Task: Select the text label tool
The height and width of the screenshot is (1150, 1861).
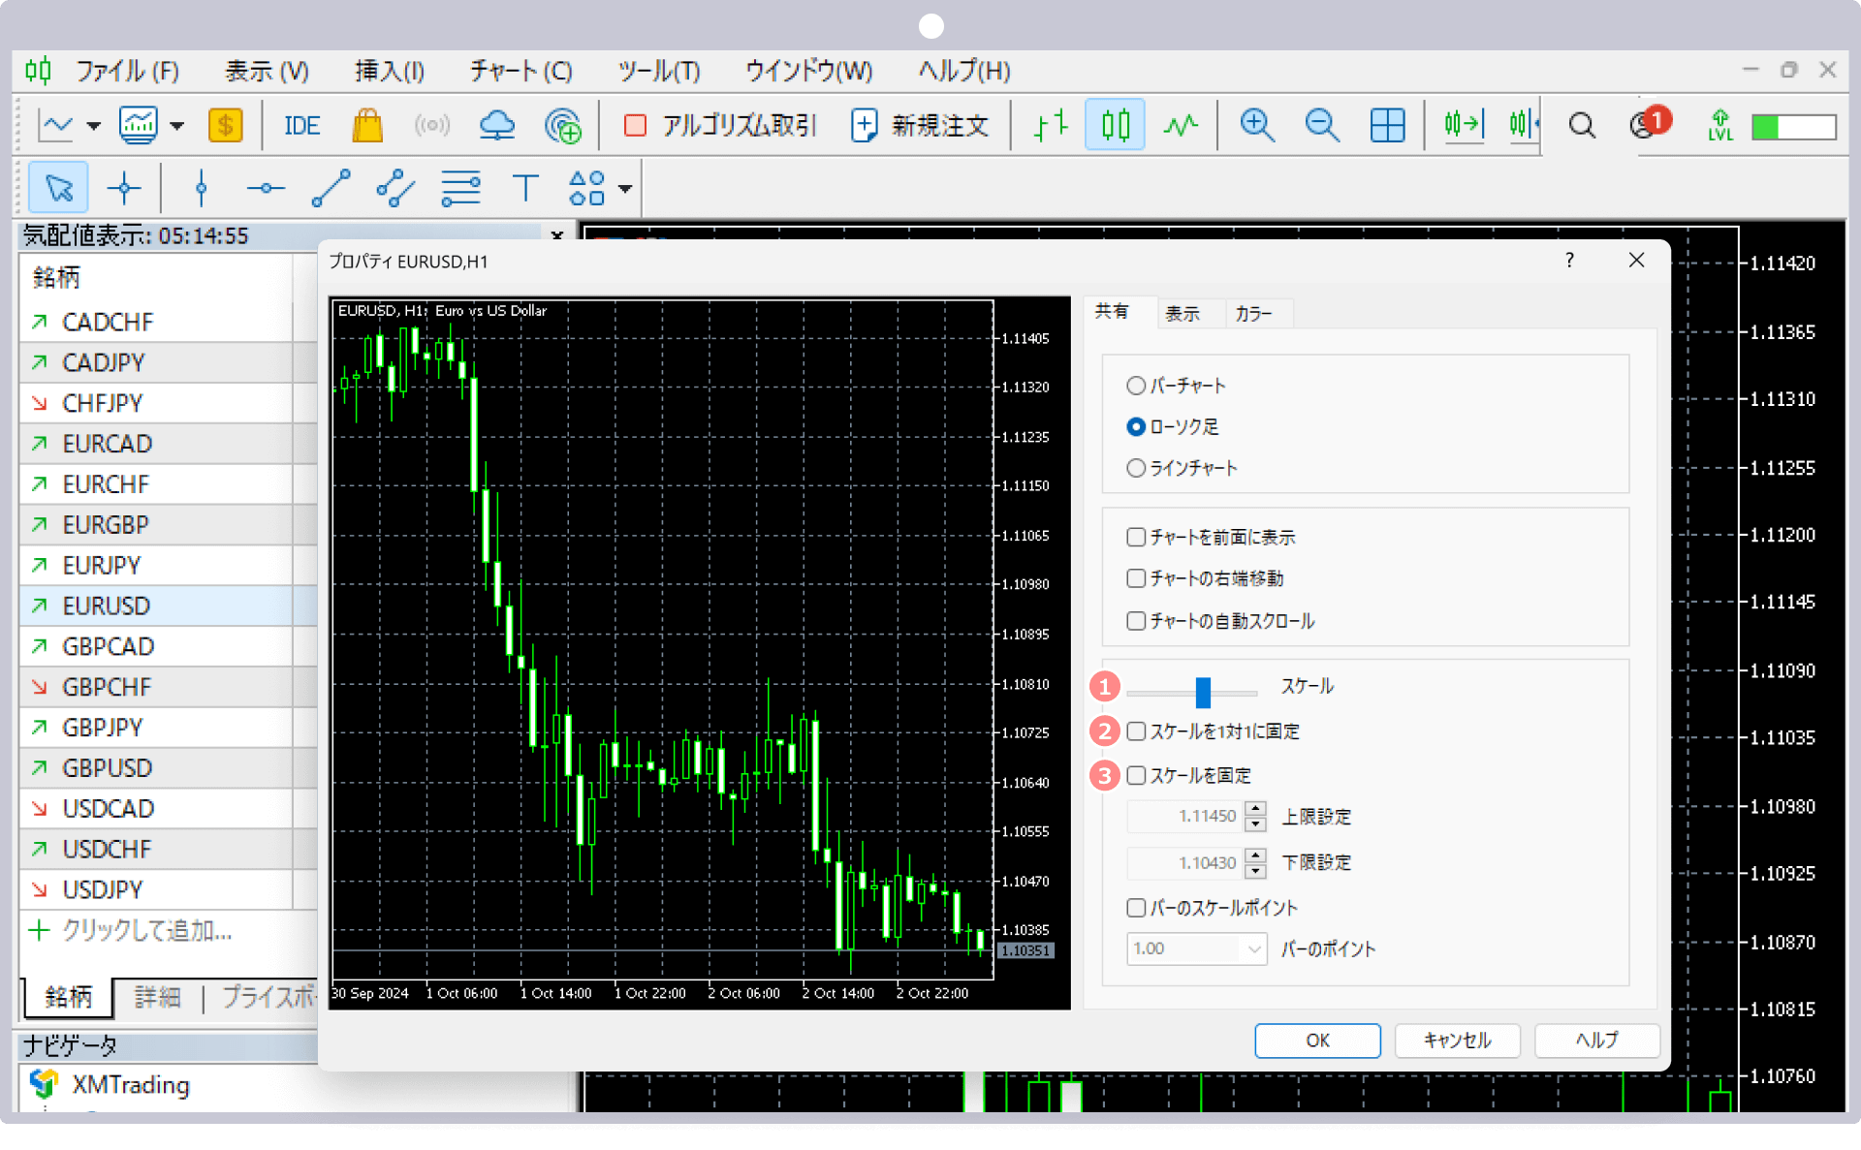Action: click(x=525, y=188)
